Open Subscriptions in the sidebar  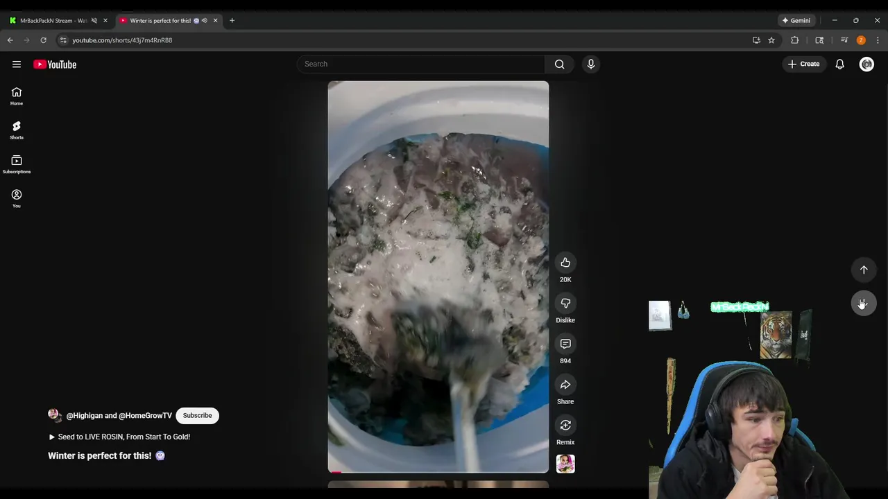(x=17, y=164)
